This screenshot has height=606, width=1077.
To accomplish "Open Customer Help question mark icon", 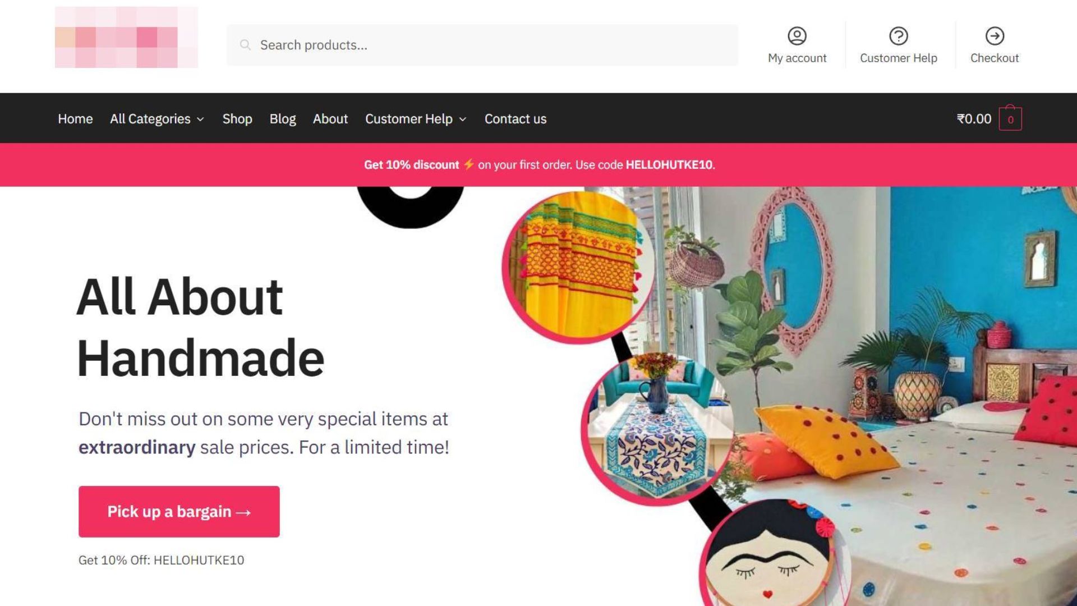I will pos(899,36).
